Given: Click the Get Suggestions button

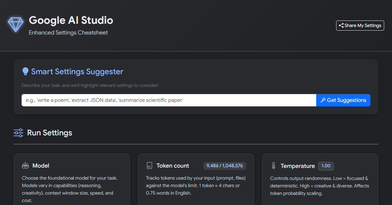Looking at the screenshot, I should click(x=343, y=100).
